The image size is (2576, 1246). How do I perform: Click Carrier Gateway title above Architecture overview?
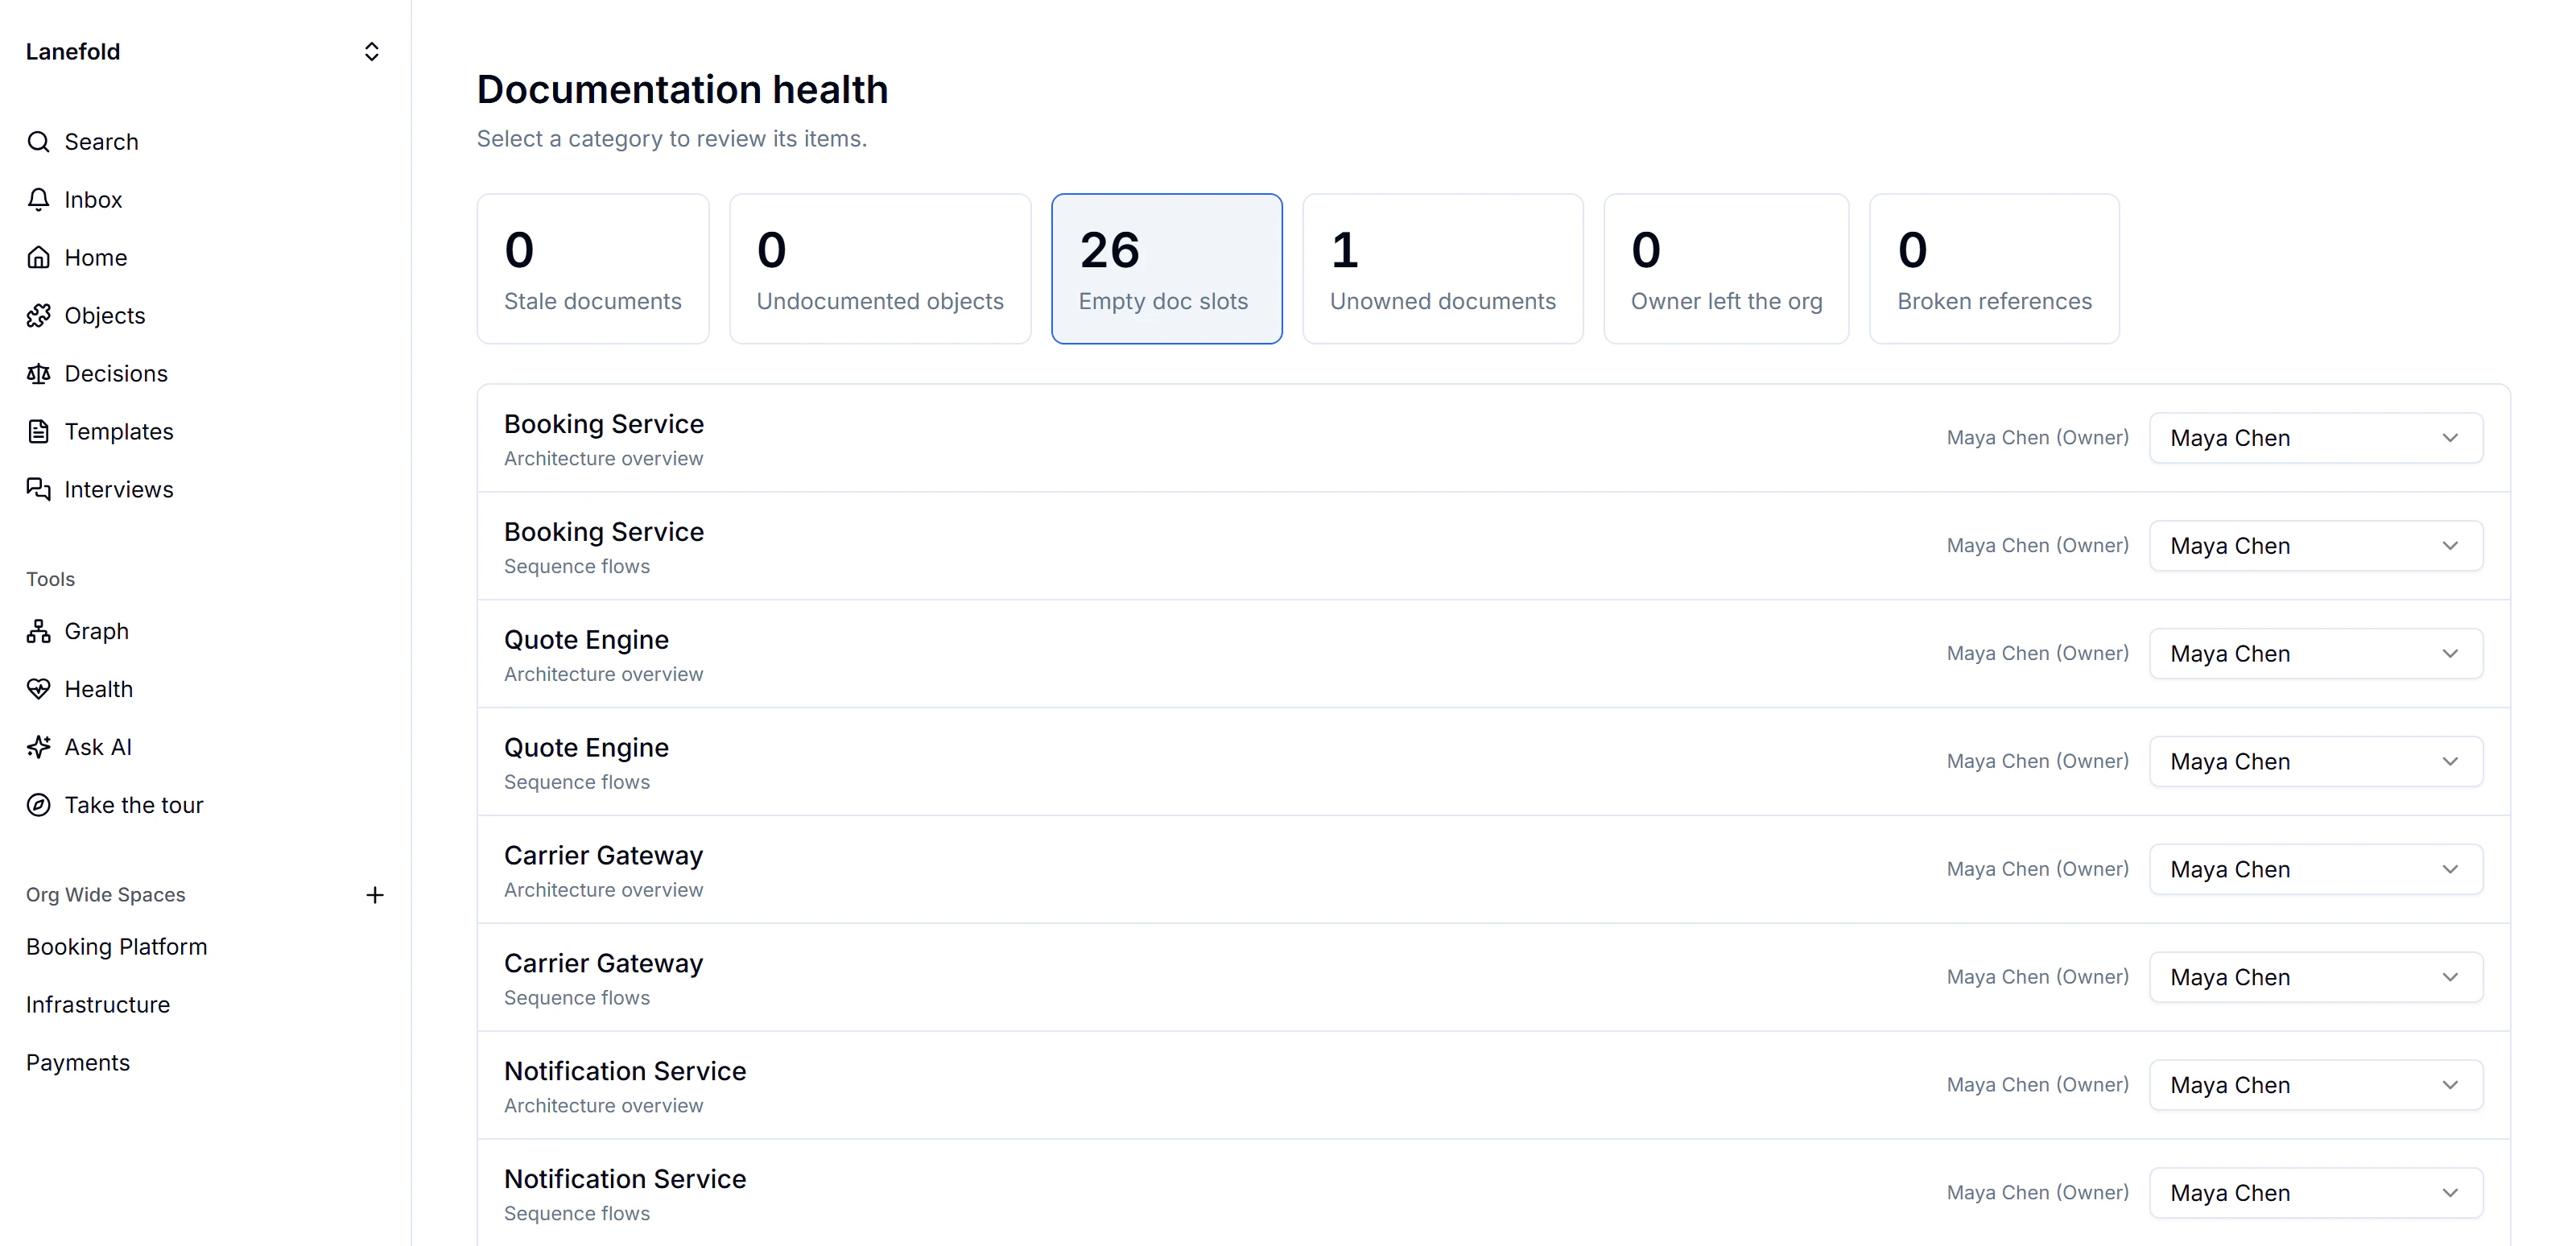603,856
